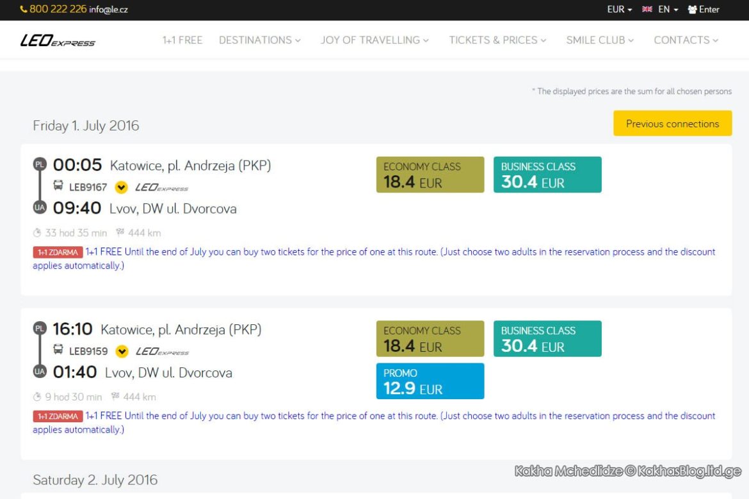
Task: Go to the 1+1 FREE page
Action: pyautogui.click(x=182, y=40)
